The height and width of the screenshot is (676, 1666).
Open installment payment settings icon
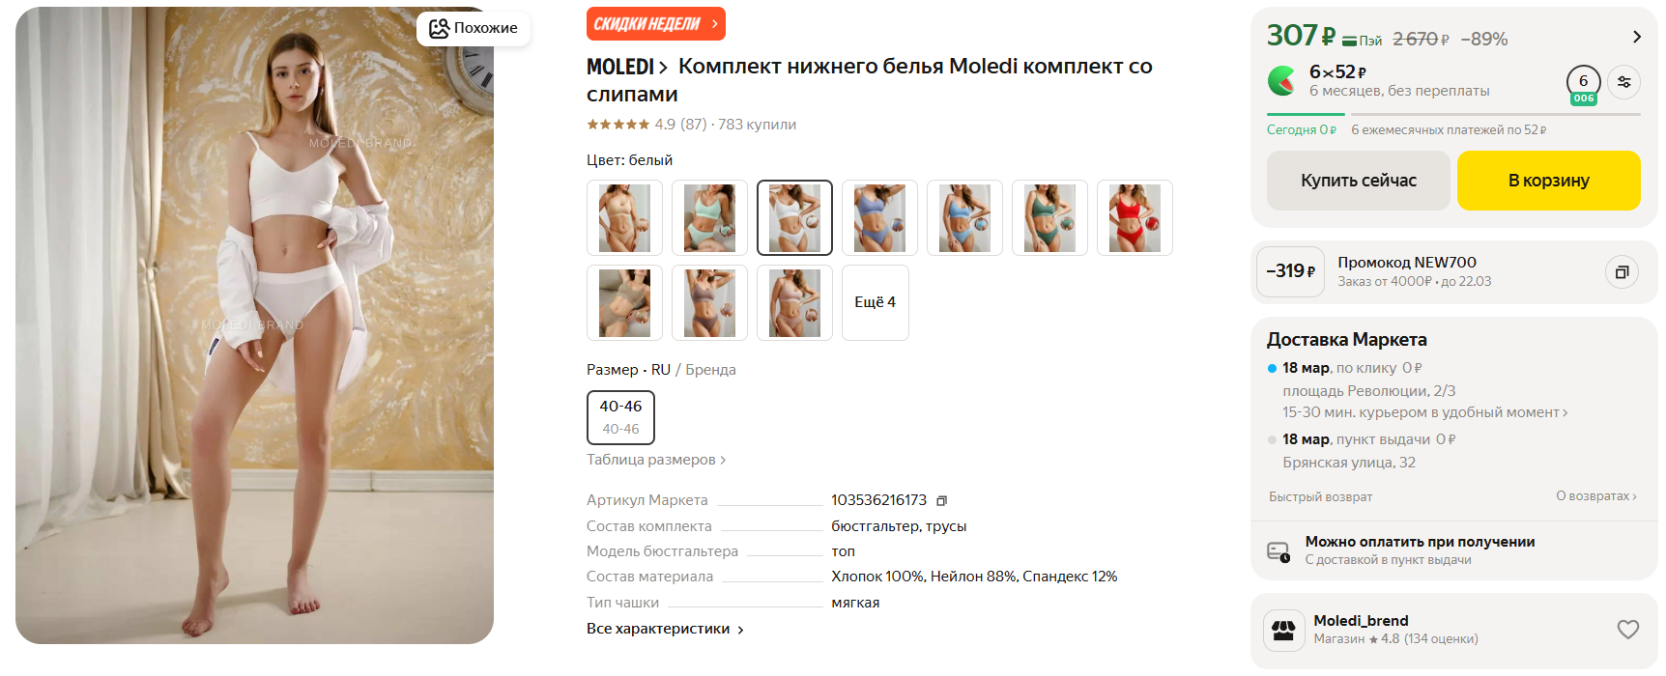(1624, 82)
